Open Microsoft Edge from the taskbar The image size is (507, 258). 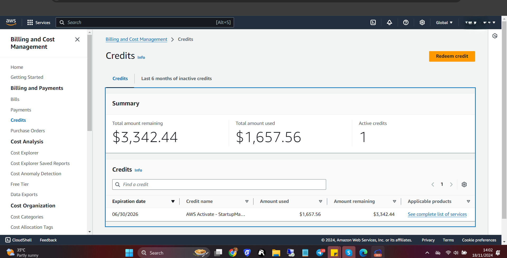(x=363, y=253)
